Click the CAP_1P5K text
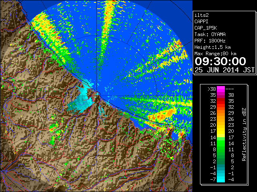 coord(206,28)
